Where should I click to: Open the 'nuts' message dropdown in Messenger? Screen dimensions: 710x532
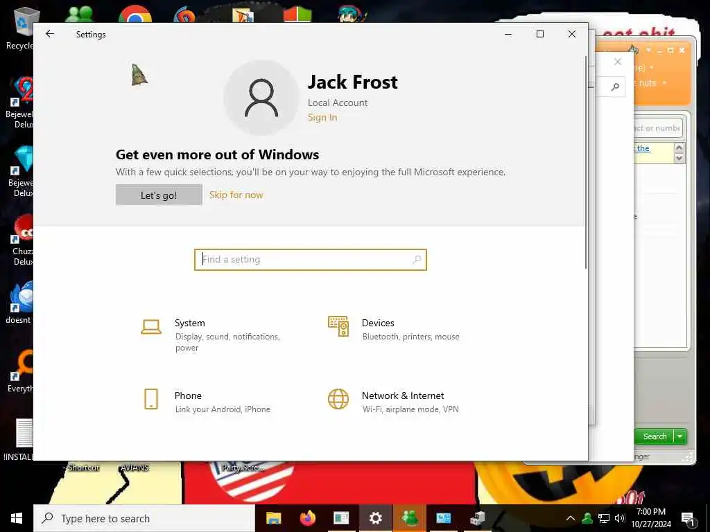[x=664, y=83]
